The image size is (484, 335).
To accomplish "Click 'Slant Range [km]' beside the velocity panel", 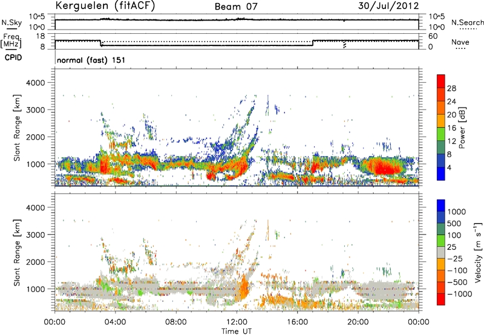I will pos(17,252).
